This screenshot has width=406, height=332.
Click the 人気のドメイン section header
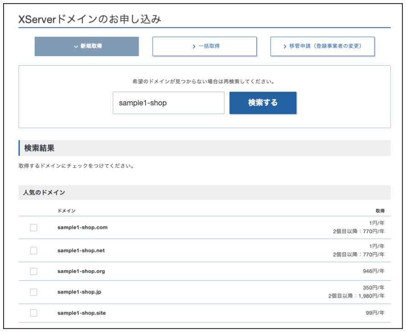click(x=44, y=192)
